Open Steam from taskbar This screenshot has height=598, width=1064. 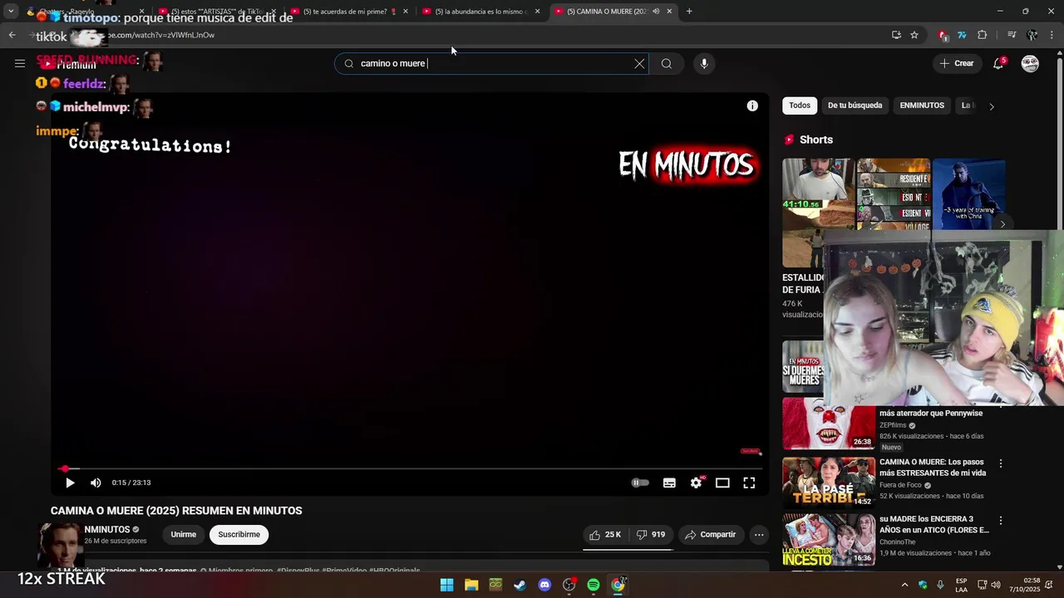point(520,585)
